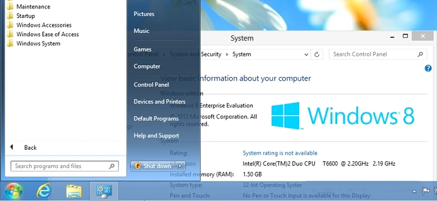
Task: Expand the address bar history dropdown
Action: [x=306, y=54]
